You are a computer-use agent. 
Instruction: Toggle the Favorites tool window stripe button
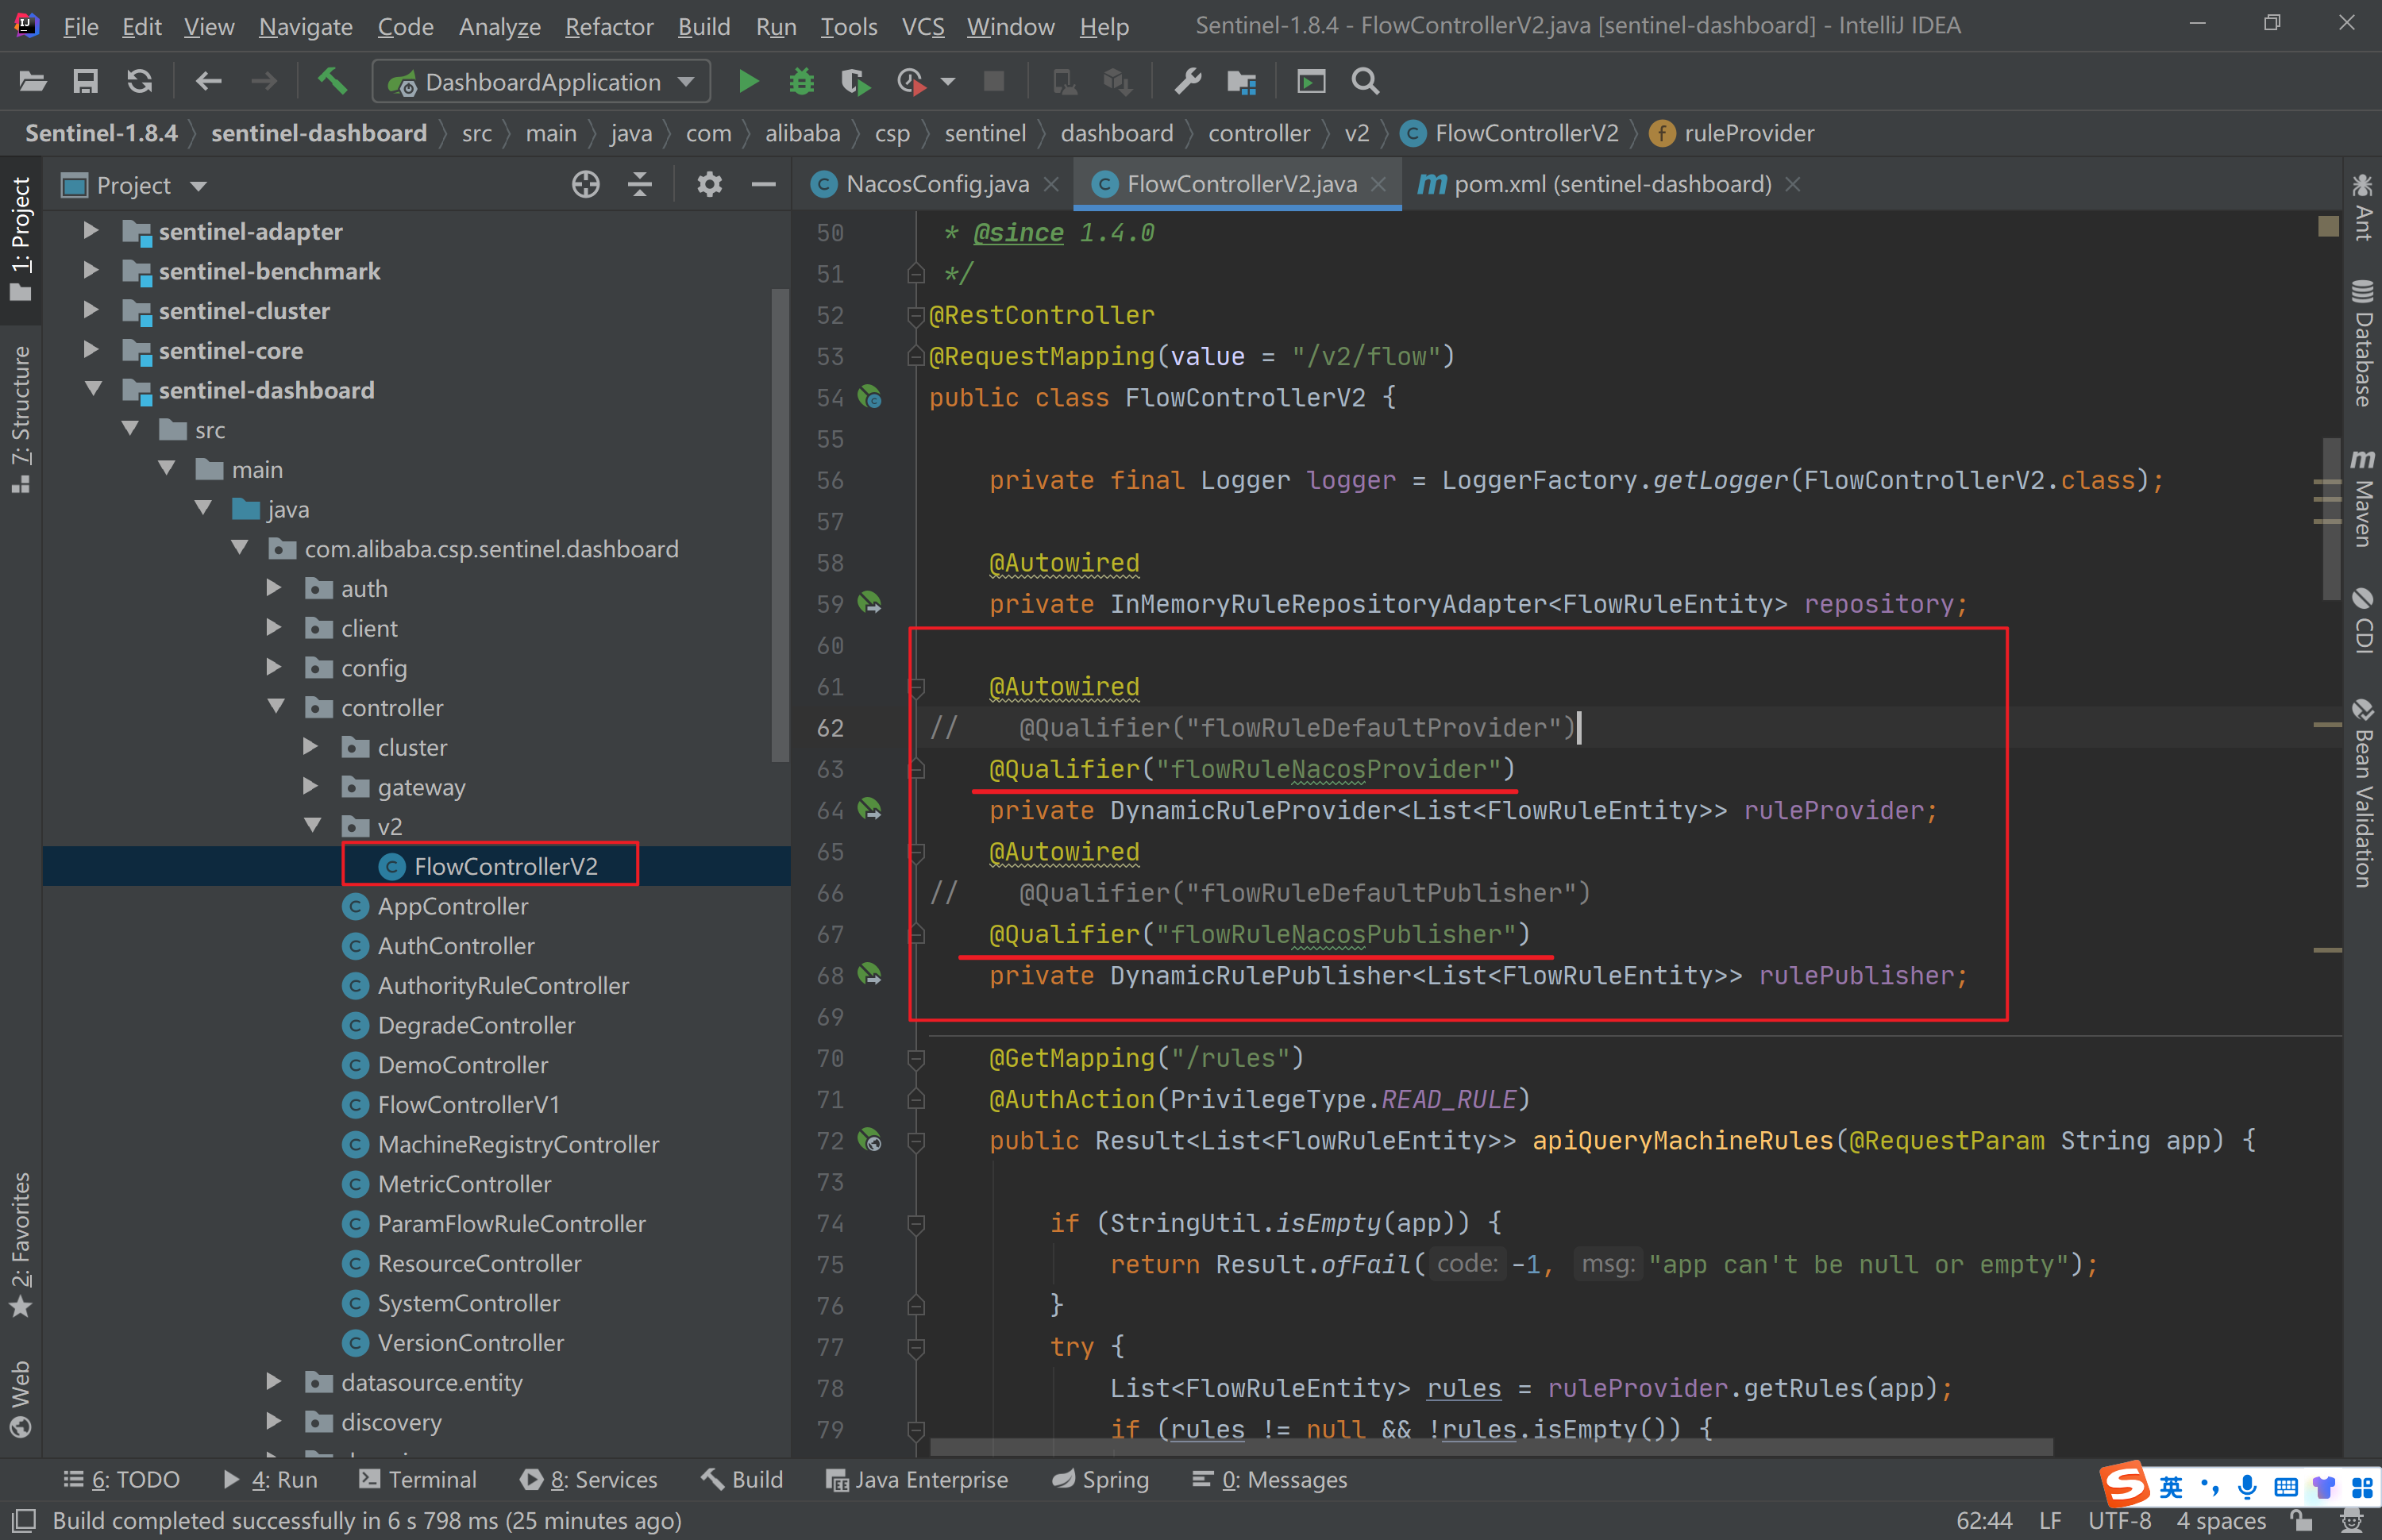[21, 1245]
